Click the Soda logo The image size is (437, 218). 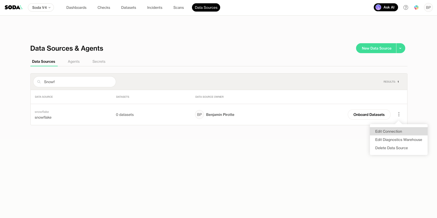pos(13,7)
